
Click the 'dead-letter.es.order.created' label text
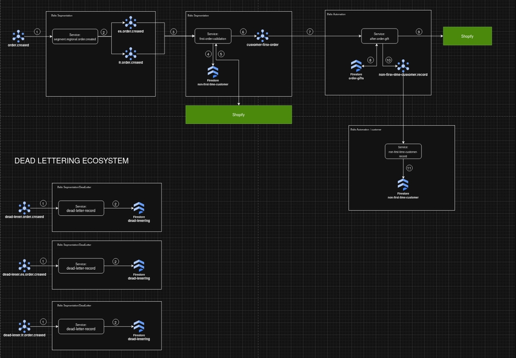[x=24, y=274]
